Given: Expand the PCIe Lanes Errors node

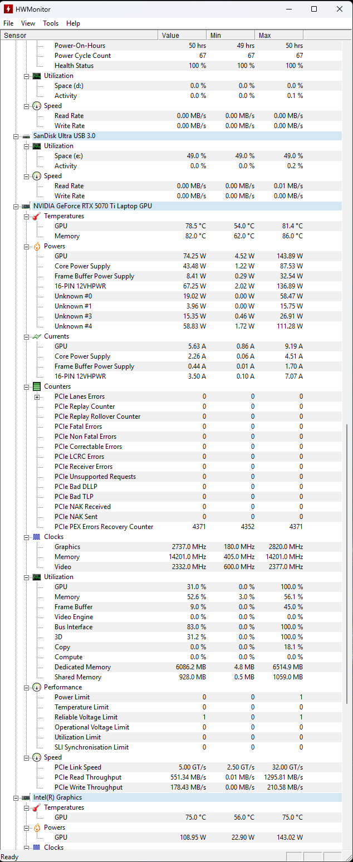Looking at the screenshot, I should 37,396.
